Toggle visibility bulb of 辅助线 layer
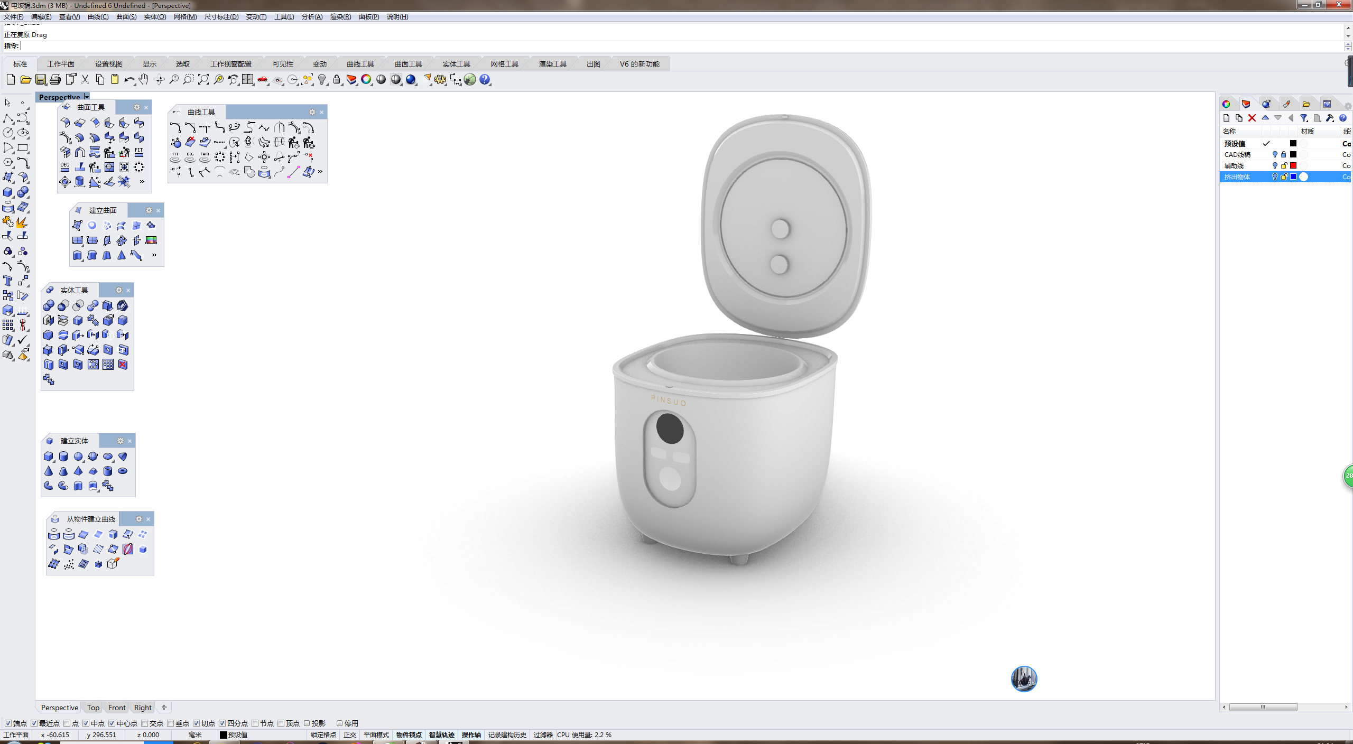 tap(1275, 166)
